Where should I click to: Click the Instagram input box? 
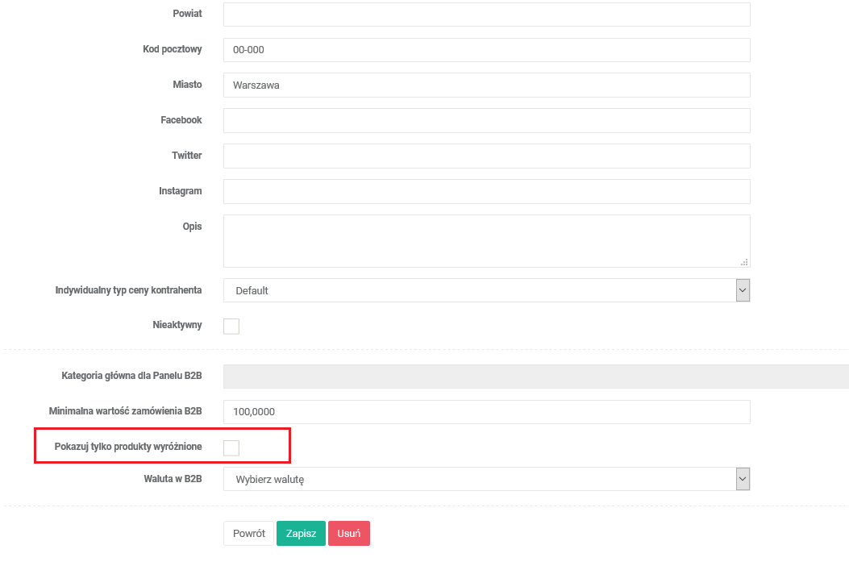click(486, 191)
